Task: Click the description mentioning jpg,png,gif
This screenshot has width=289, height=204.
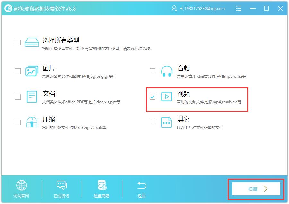Action: pyautogui.click(x=78, y=76)
